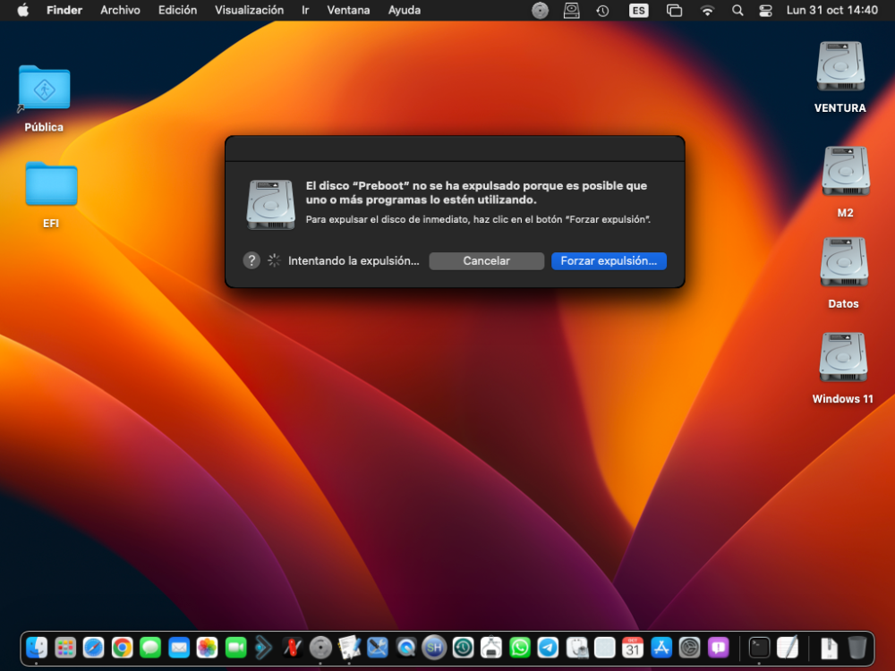Click the hard disk menu bar icon
Image resolution: width=895 pixels, height=671 pixels.
coord(571,10)
